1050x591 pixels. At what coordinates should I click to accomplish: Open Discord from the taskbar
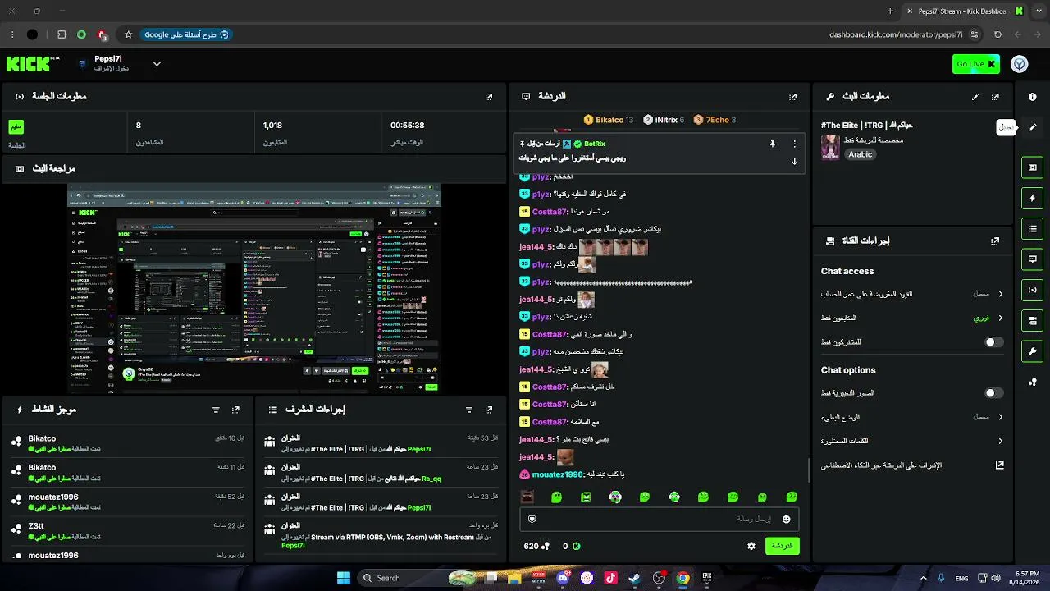tap(563, 578)
